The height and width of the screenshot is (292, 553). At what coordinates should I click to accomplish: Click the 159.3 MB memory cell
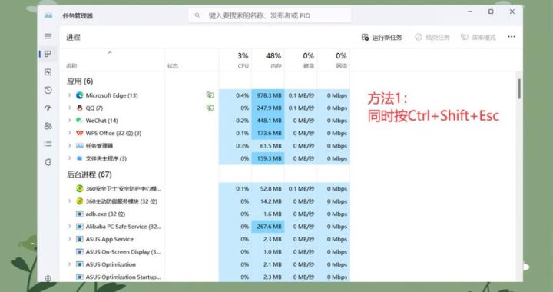(x=268, y=158)
